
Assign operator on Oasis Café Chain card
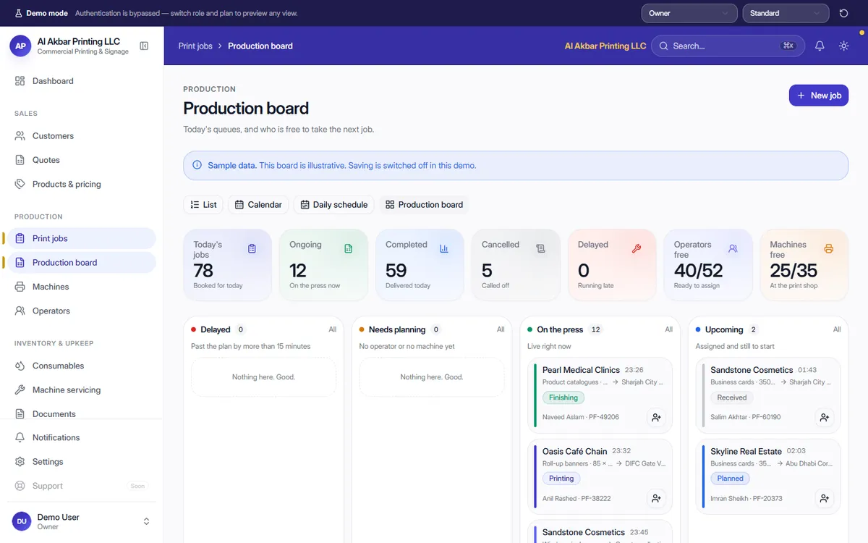point(656,498)
